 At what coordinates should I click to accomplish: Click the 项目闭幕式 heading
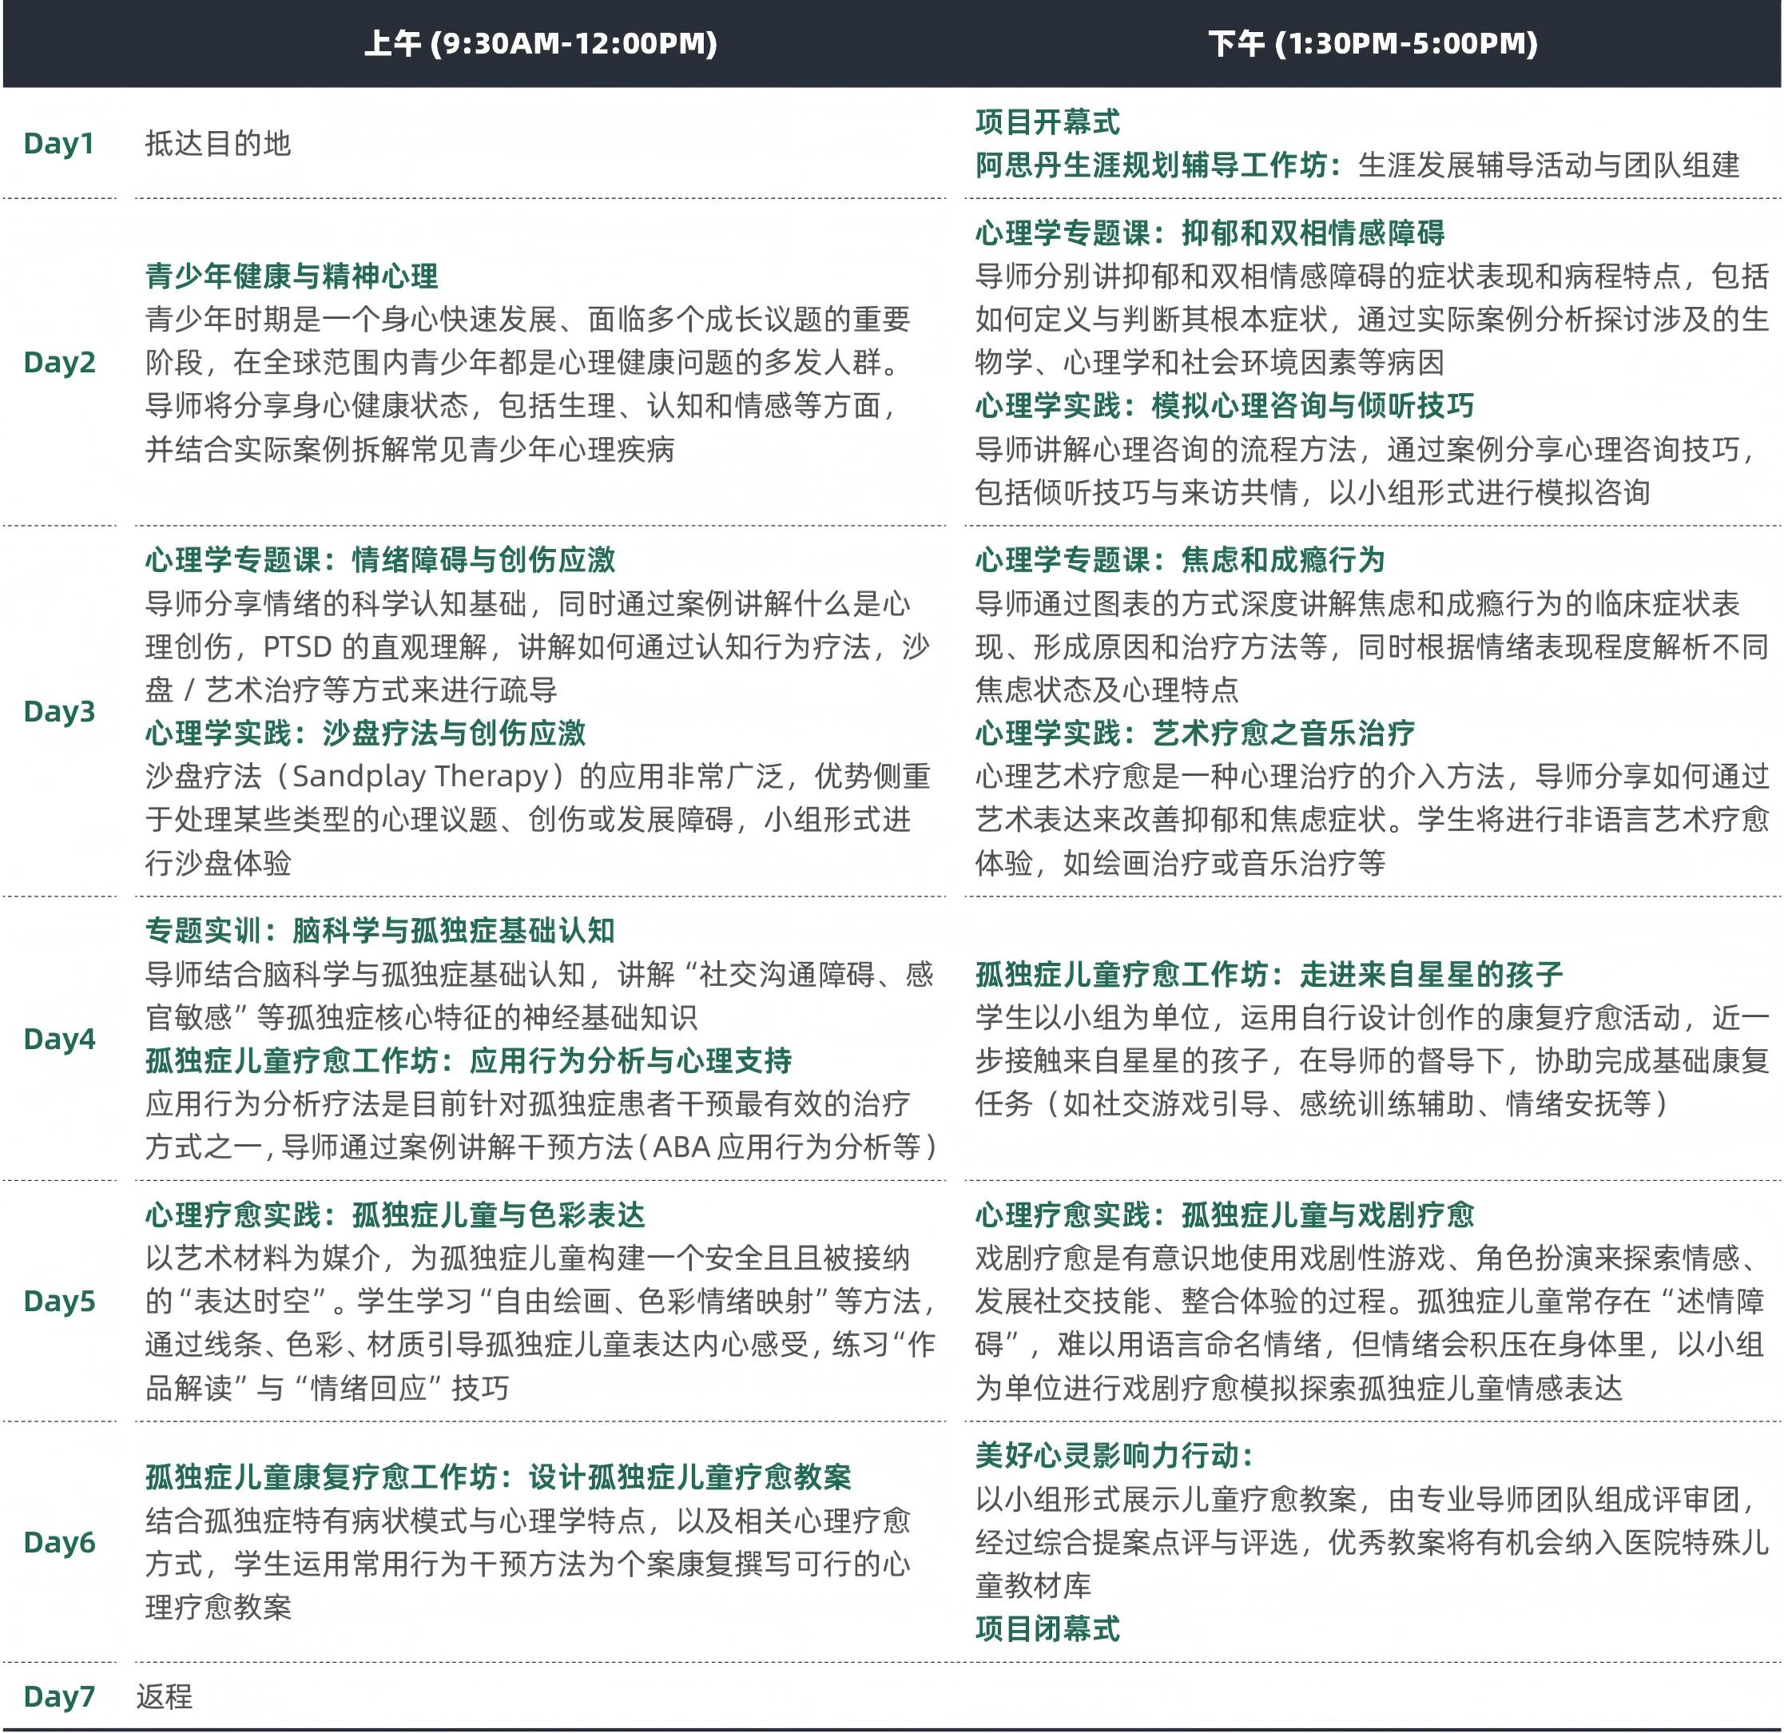(x=1047, y=1628)
